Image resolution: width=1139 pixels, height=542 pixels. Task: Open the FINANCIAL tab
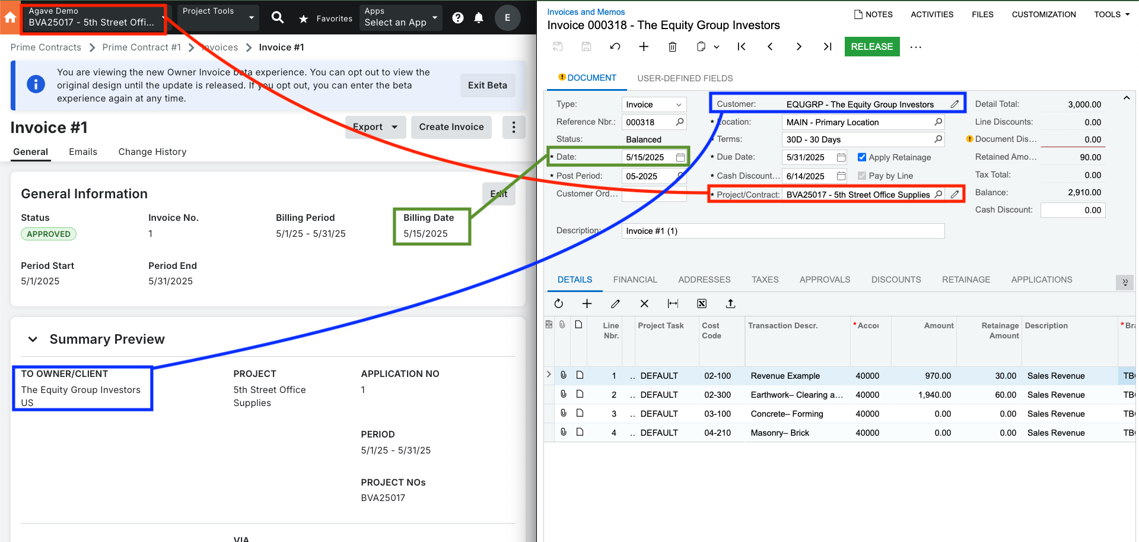(x=635, y=280)
